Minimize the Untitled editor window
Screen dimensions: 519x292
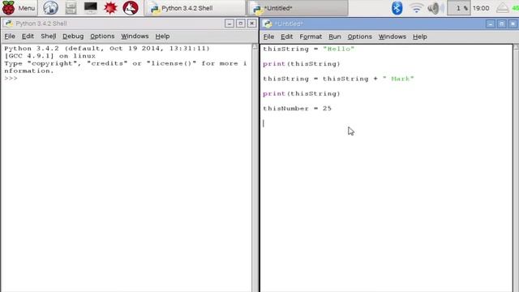pyautogui.click(x=490, y=24)
